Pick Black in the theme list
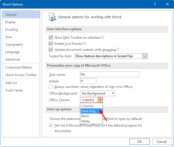The width and height of the screenshot is (174, 147). 91,116
